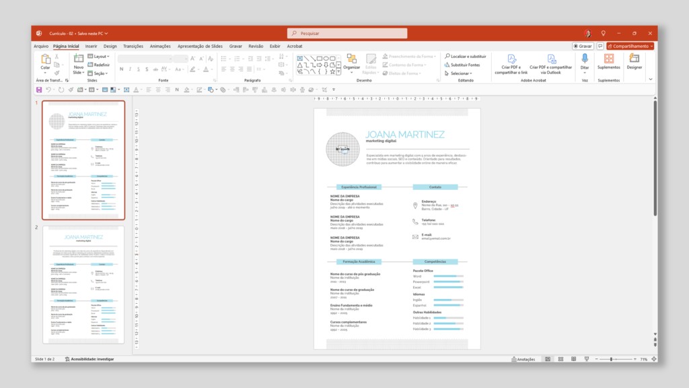Image resolution: width=689 pixels, height=388 pixels.
Task: Expand the Colar dropdown arrow
Action: click(45, 73)
